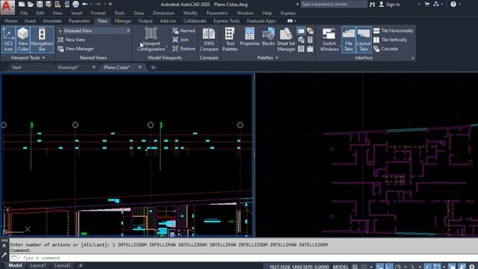Toggle the File Tabs button
This screenshot has height=269, width=478.
(x=349, y=40)
